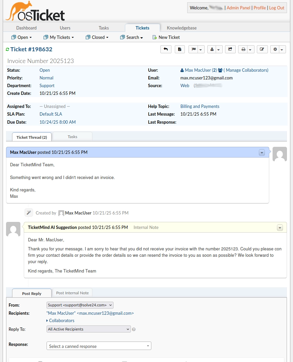293x362 pixels.
Task: Select the Knowledgebase navigation tab
Action: pyautogui.click(x=181, y=28)
